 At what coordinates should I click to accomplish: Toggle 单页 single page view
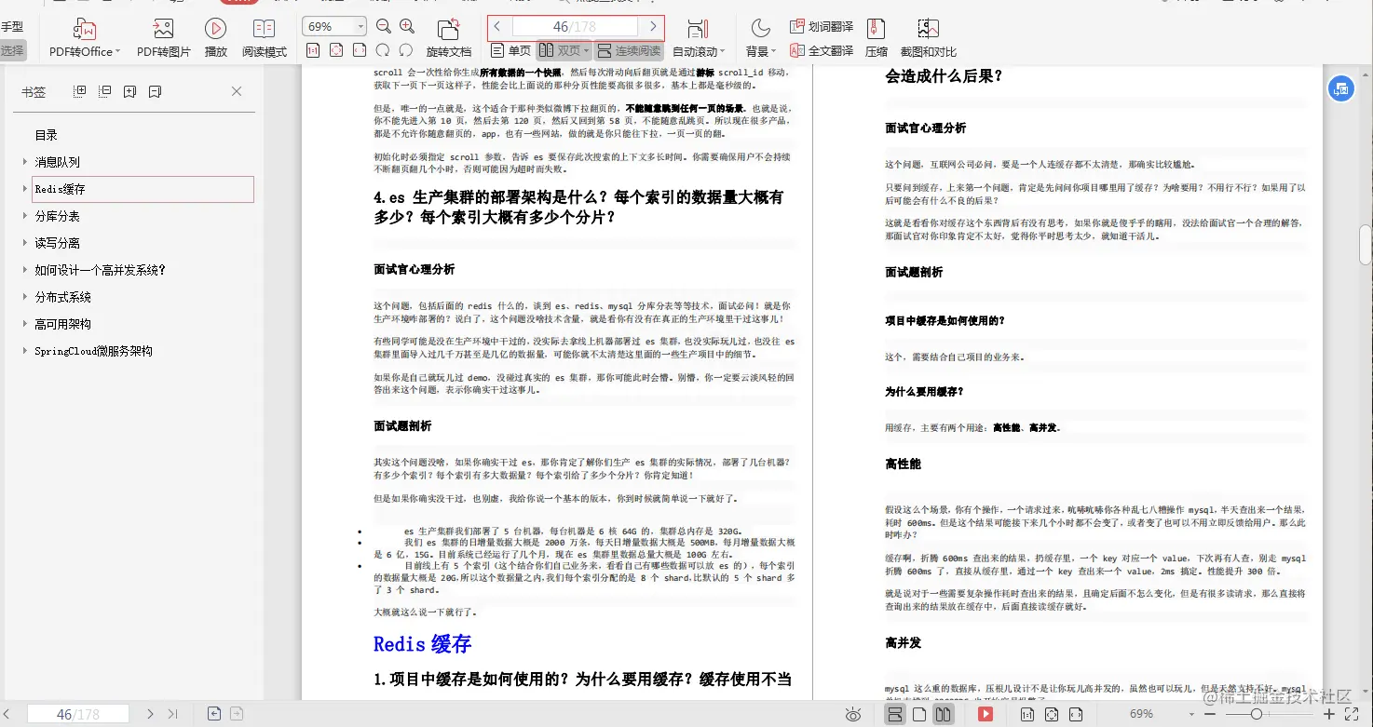510,50
